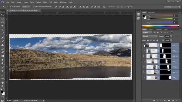The height and width of the screenshot is (102, 182).
Task: Toggle lock image pixels brush icon
Action: pos(151,40)
